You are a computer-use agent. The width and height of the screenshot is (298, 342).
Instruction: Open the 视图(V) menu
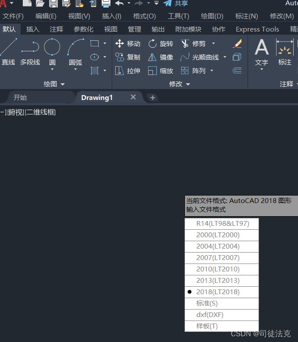79,16
